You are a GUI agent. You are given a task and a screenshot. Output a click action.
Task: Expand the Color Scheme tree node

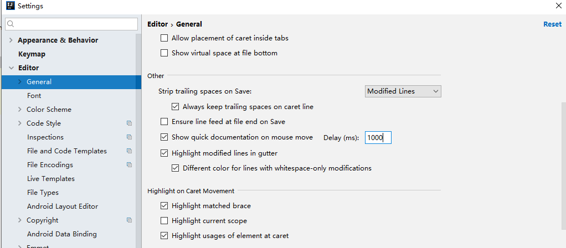pyautogui.click(x=20, y=110)
